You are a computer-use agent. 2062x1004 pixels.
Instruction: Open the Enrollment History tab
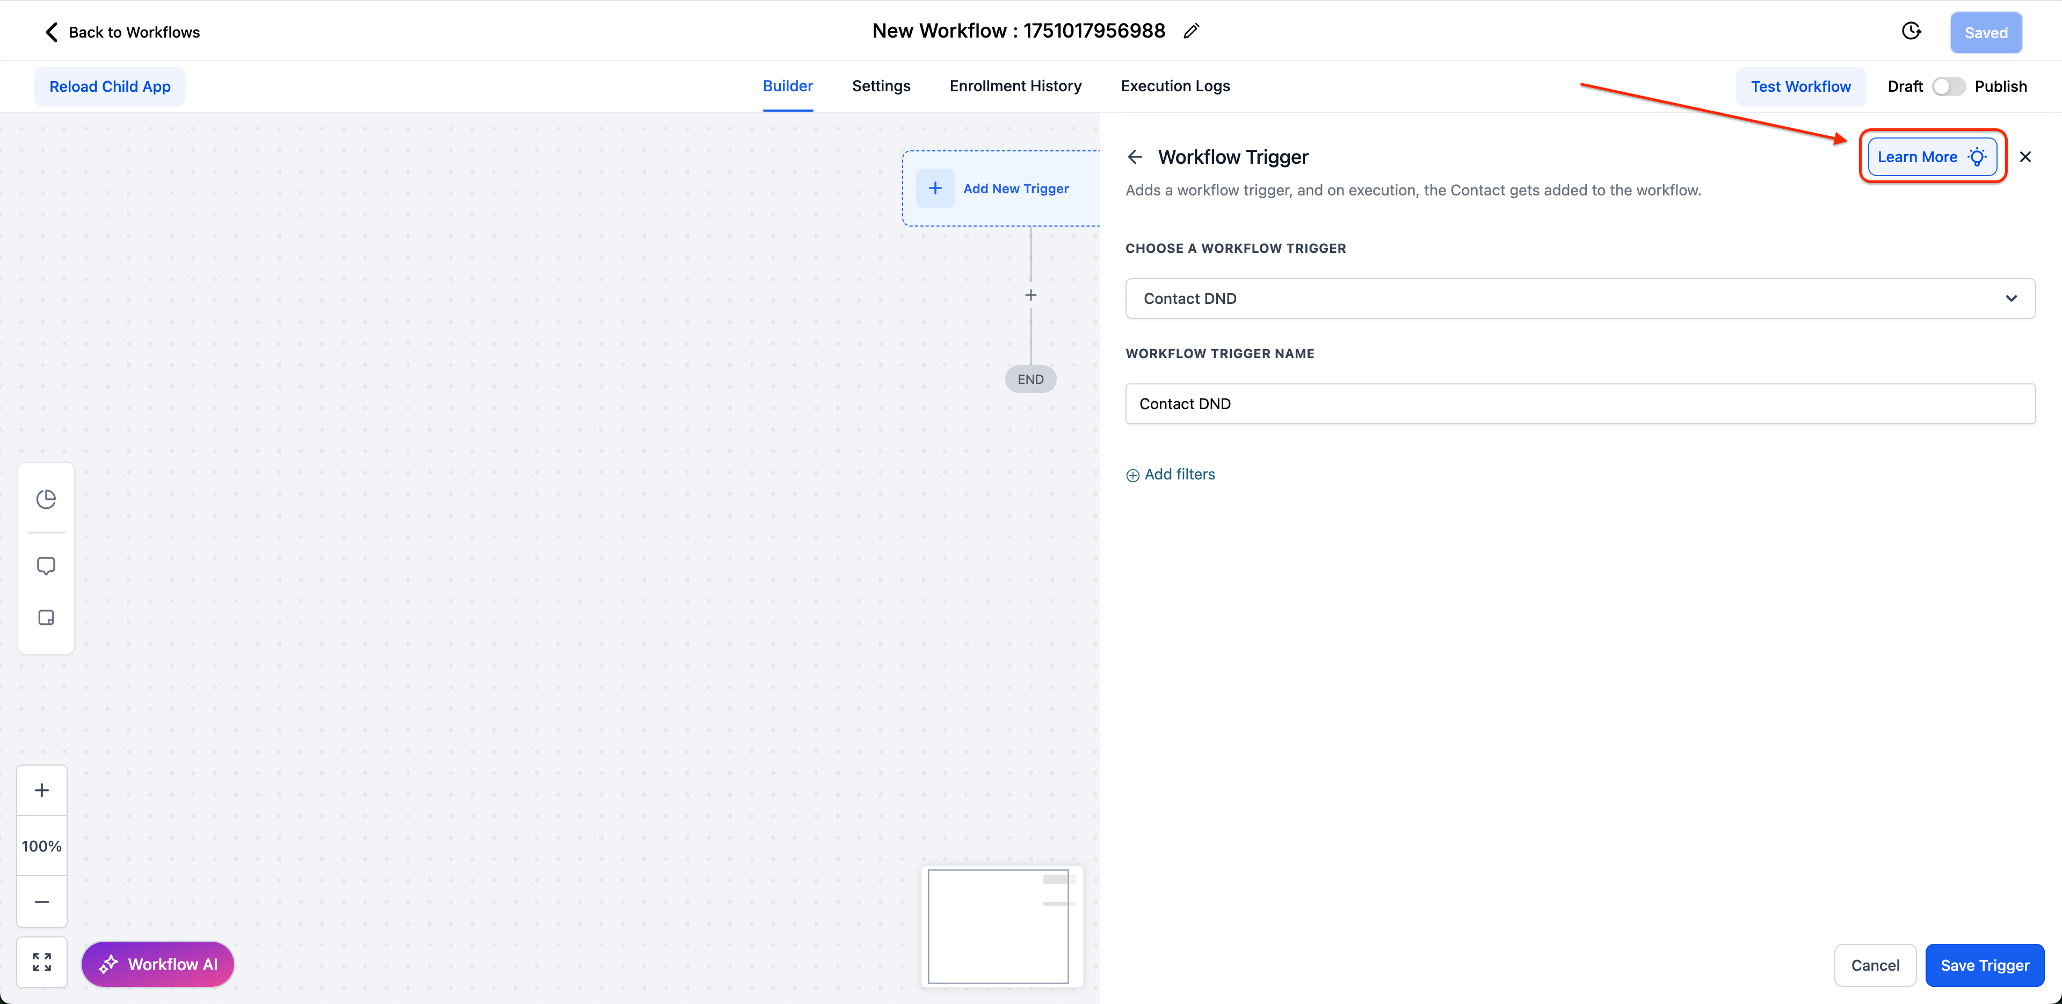click(1015, 86)
